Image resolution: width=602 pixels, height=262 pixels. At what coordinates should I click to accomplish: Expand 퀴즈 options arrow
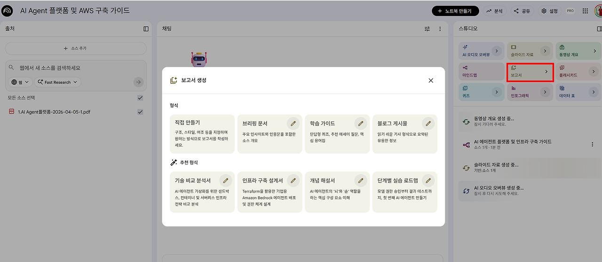pyautogui.click(x=496, y=92)
